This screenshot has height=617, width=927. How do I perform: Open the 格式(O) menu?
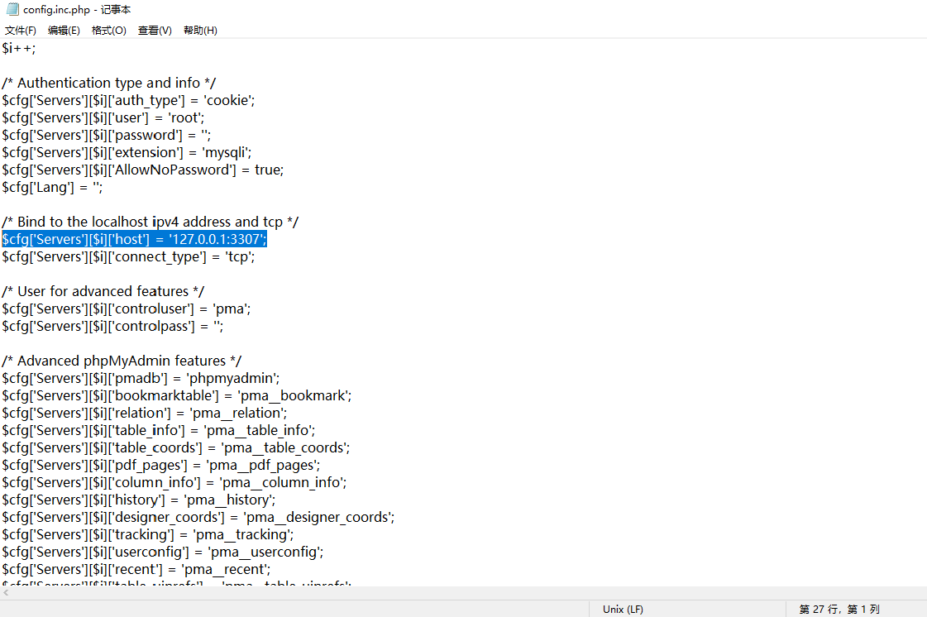109,30
